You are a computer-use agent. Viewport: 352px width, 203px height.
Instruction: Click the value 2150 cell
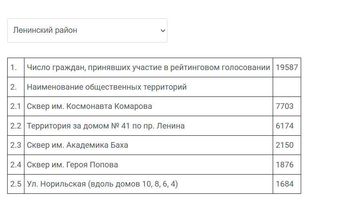point(287,145)
